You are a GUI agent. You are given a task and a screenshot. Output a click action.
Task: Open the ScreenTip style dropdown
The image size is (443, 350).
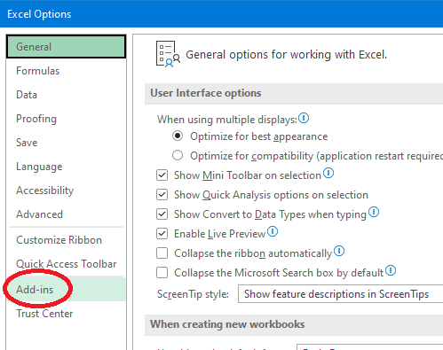pos(340,294)
